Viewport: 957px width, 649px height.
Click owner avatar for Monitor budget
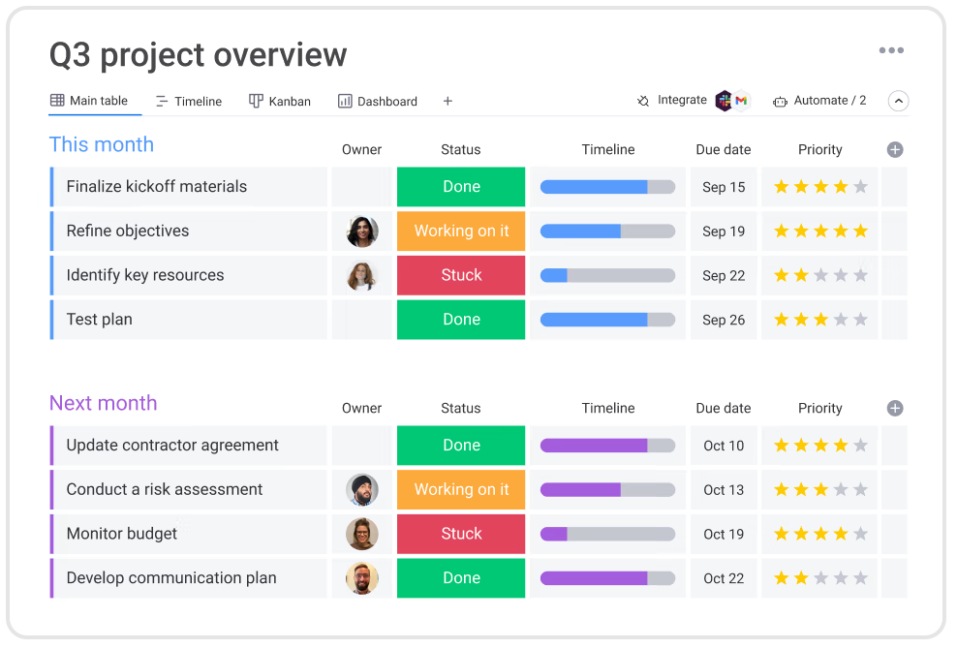click(362, 534)
